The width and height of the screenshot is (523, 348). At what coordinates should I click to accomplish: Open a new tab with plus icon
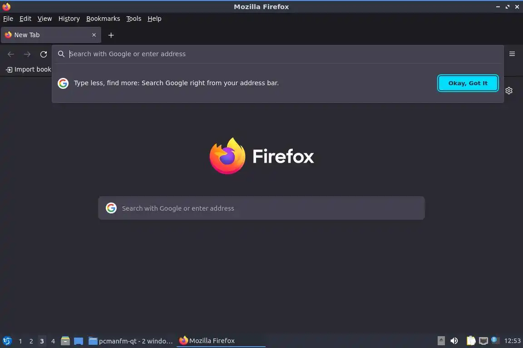111,35
